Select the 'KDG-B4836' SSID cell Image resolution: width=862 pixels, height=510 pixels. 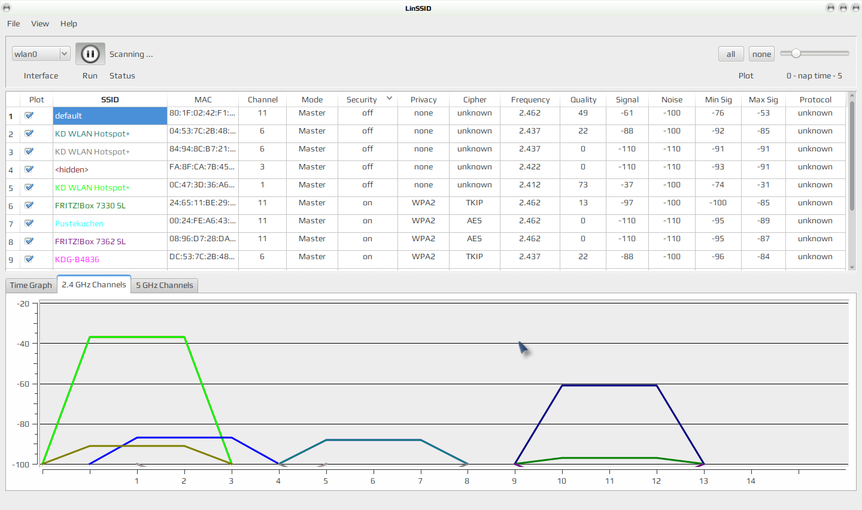click(110, 259)
